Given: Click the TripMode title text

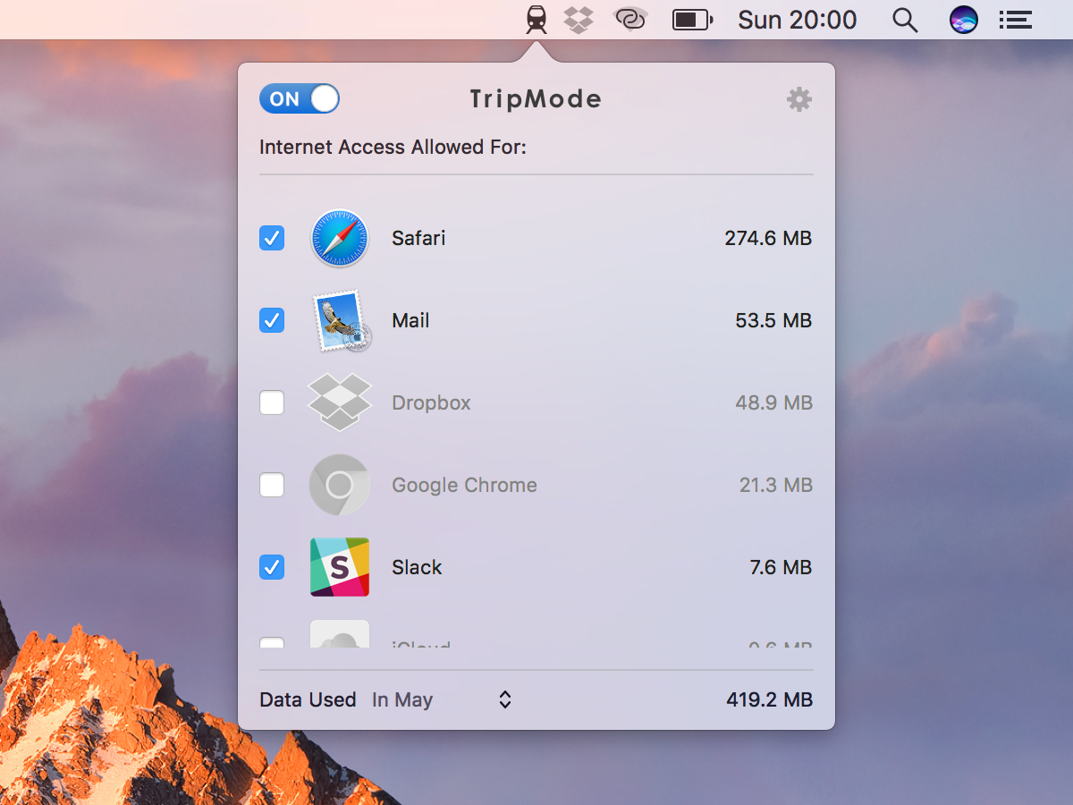Looking at the screenshot, I should (x=536, y=99).
